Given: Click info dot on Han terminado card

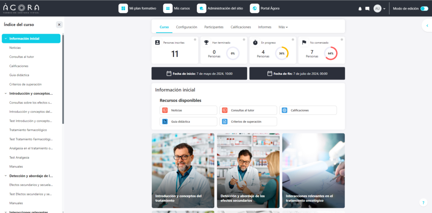Looking at the screenshot, I should 244,40.
